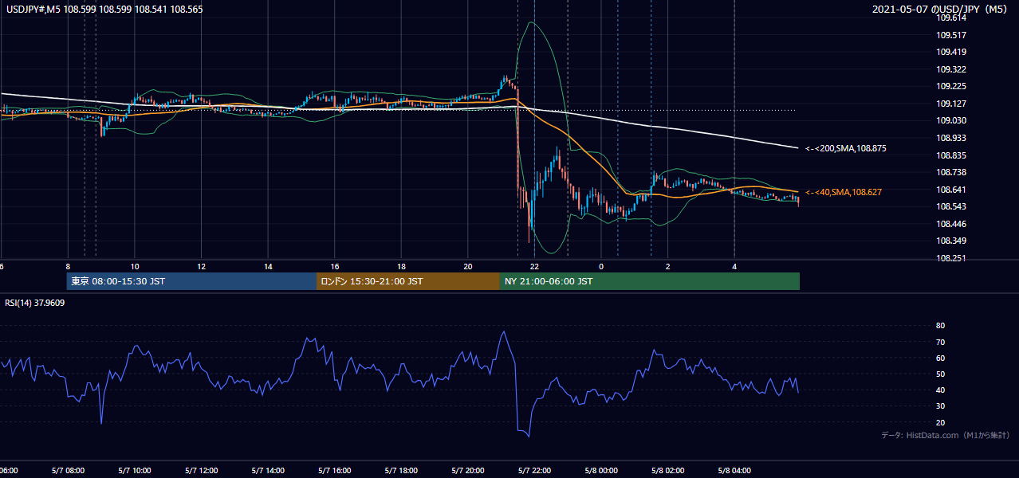Click the 5/8 04:00 date label
1019x478 pixels.
(x=734, y=471)
